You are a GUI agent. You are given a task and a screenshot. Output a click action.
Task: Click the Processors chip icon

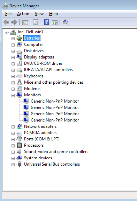20,145
